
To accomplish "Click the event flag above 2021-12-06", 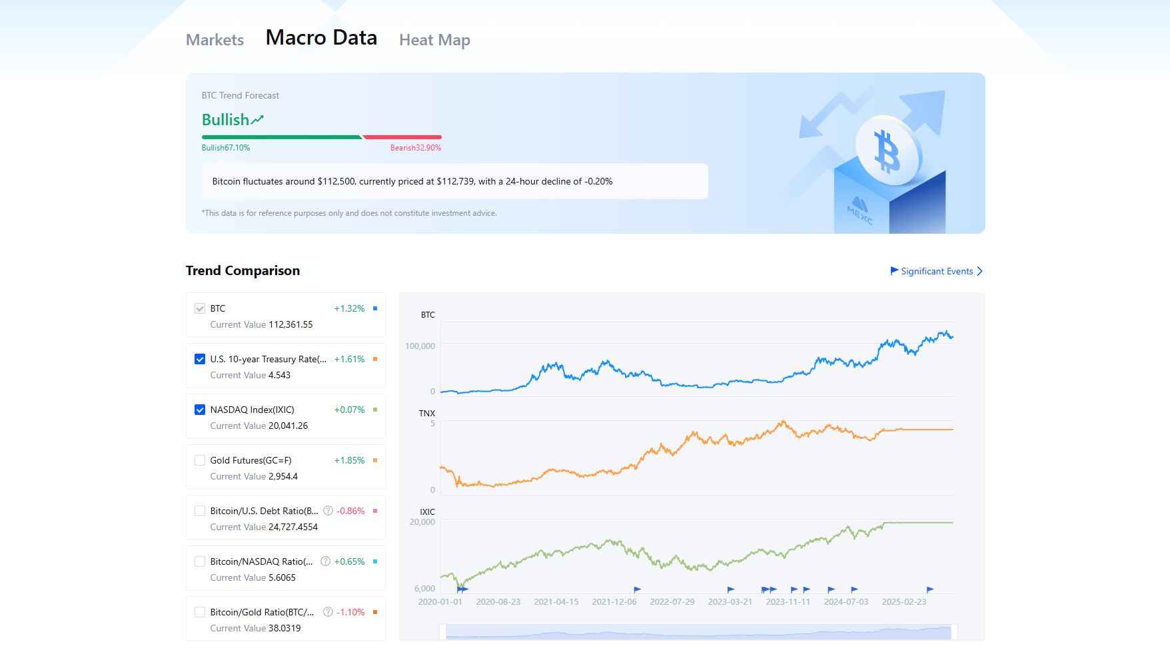I will (636, 589).
